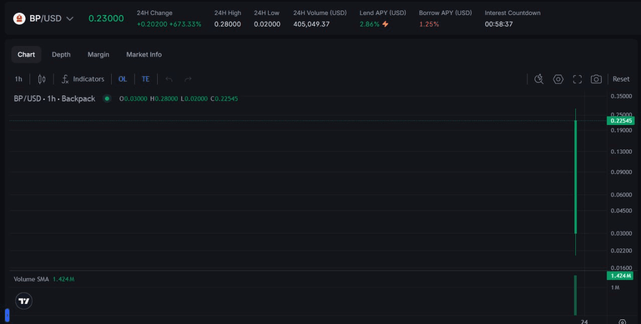Open chart settings hexagon icon
The width and height of the screenshot is (641, 324).
558,79
